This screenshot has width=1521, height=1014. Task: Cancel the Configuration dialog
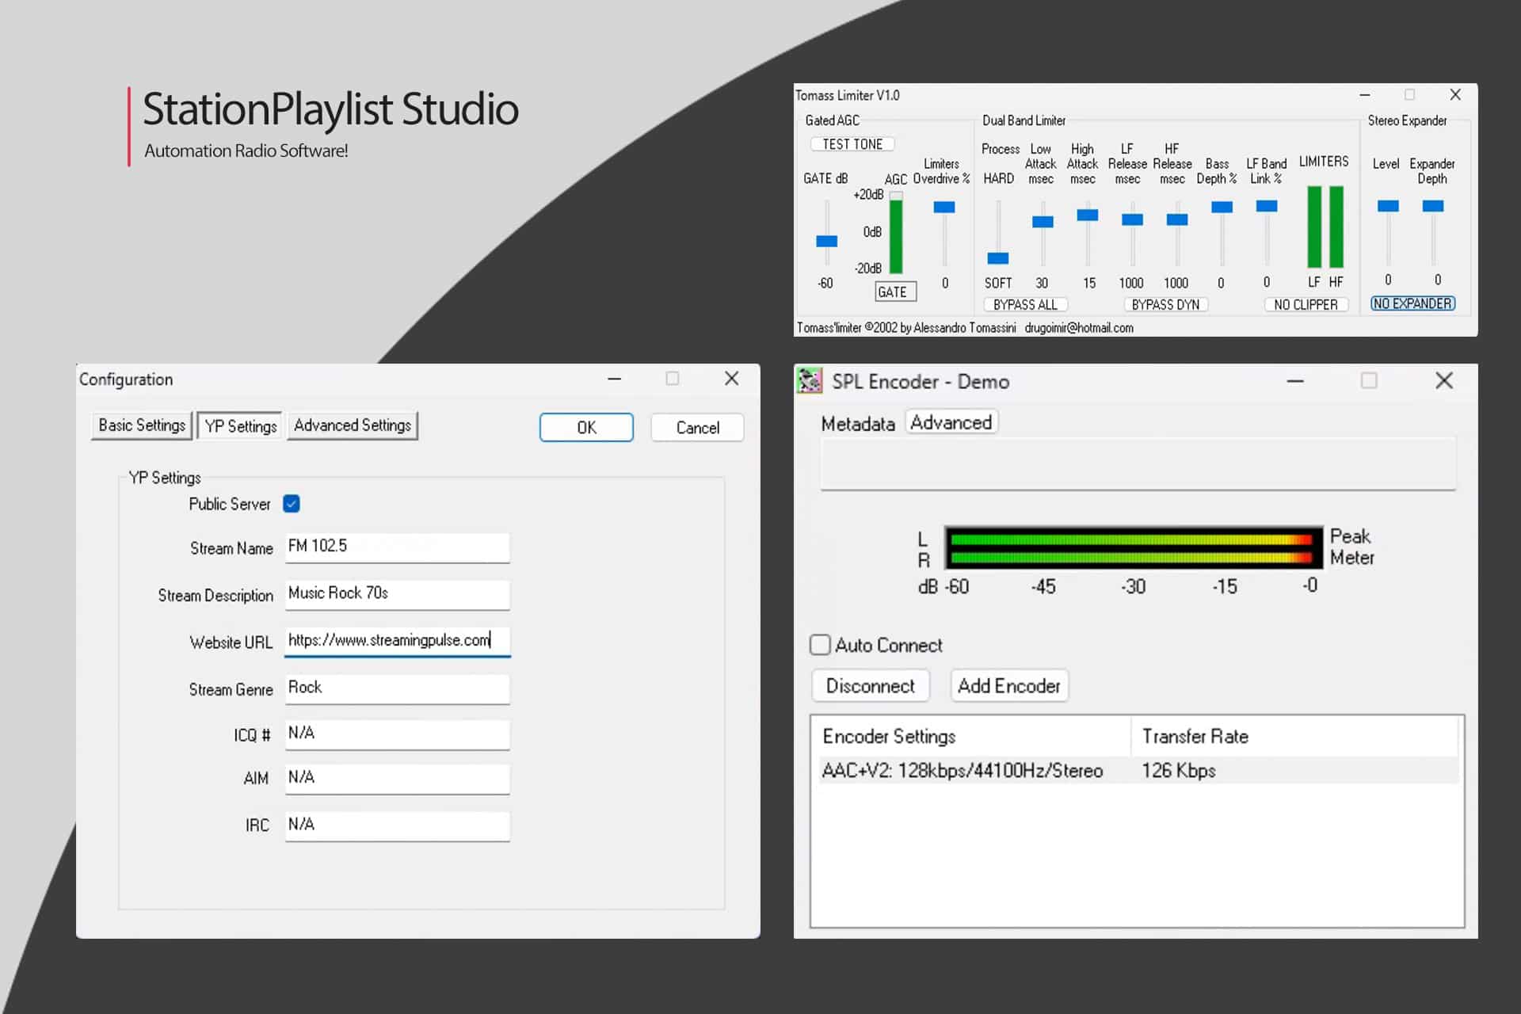click(x=697, y=428)
